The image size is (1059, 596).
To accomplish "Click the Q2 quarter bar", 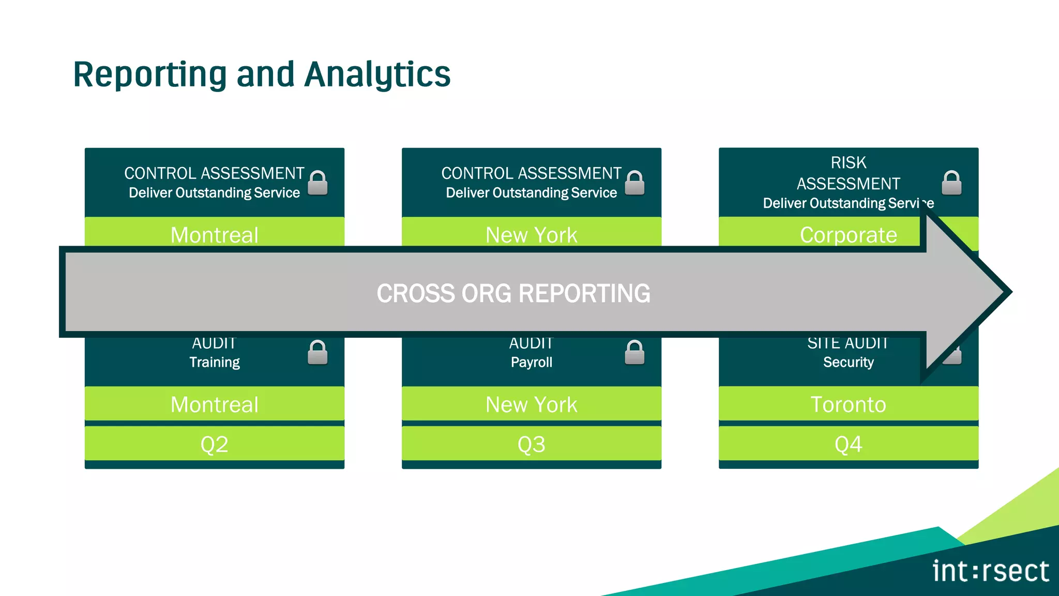I will [x=214, y=444].
